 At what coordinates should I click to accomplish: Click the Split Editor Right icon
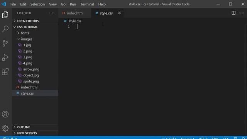233,13
